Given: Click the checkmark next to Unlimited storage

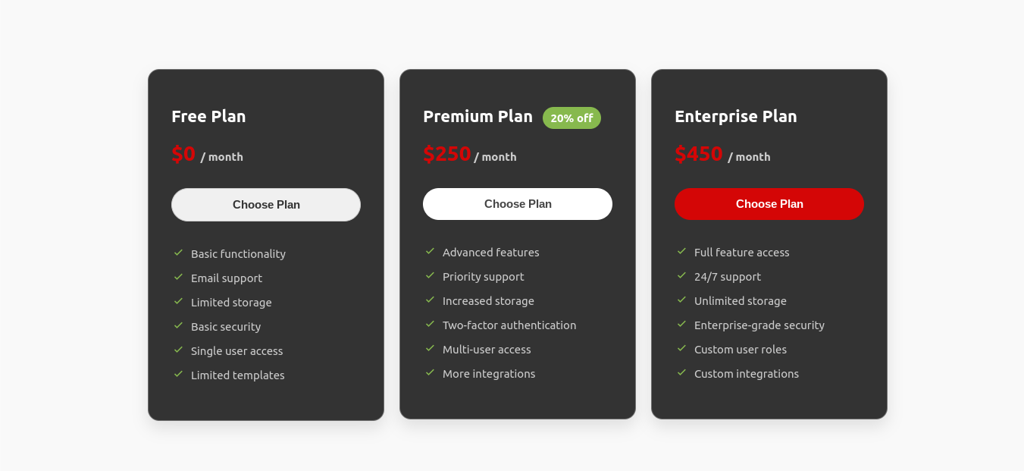Looking at the screenshot, I should click(x=681, y=300).
